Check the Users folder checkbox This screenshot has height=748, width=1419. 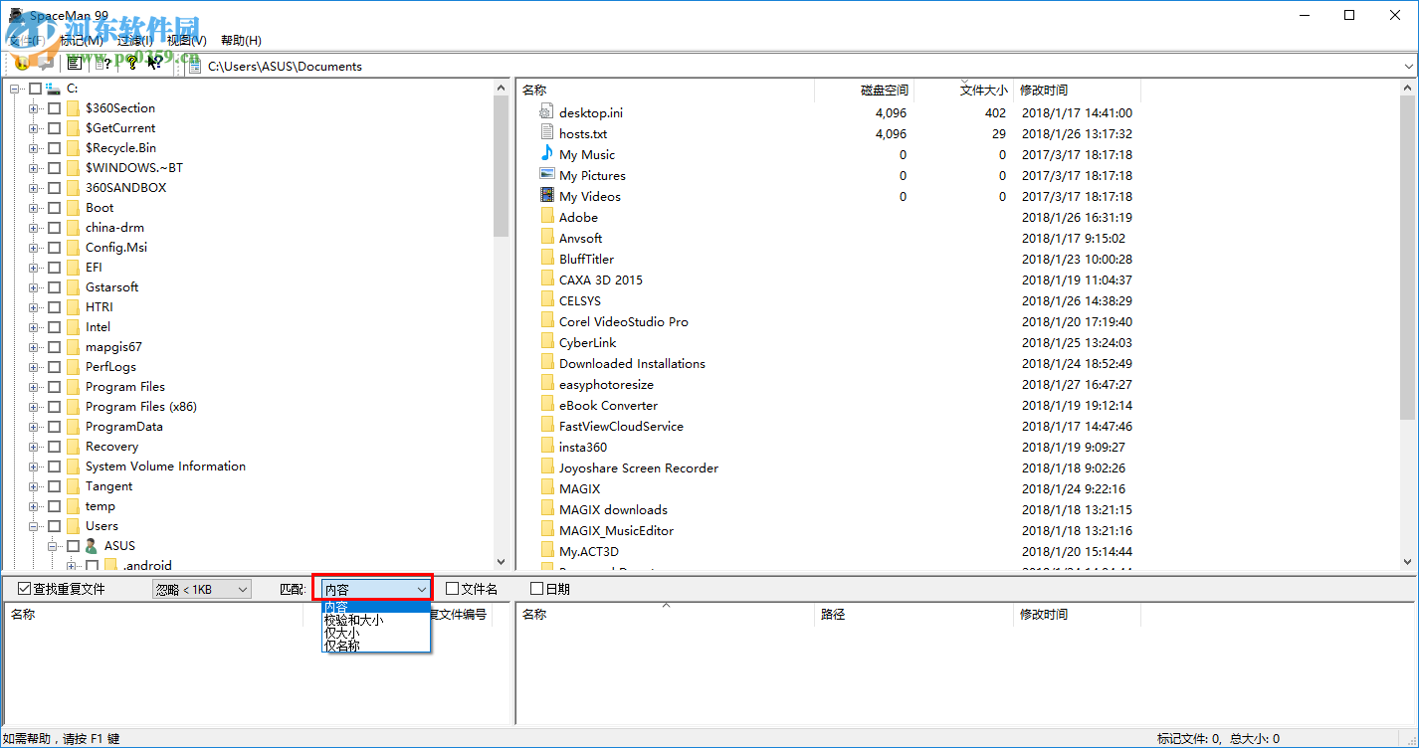click(54, 526)
